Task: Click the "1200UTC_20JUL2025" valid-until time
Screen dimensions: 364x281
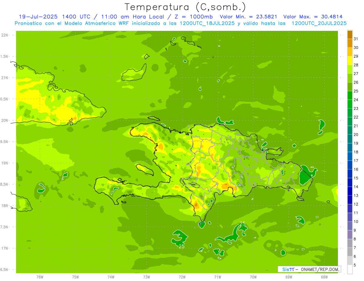Action: coord(319,23)
